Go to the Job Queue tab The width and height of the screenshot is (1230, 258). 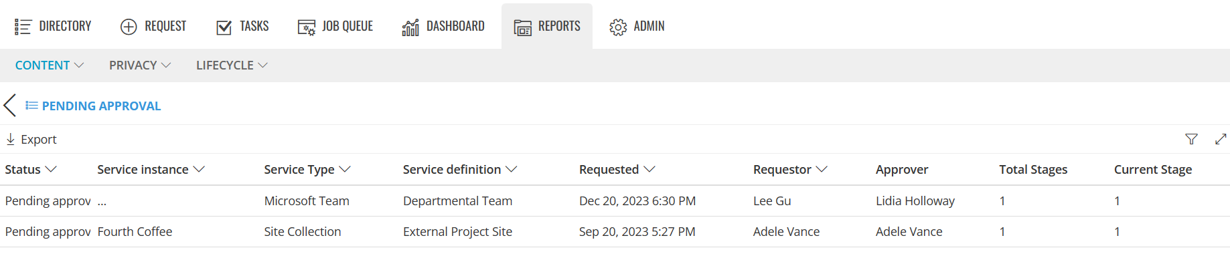(335, 26)
